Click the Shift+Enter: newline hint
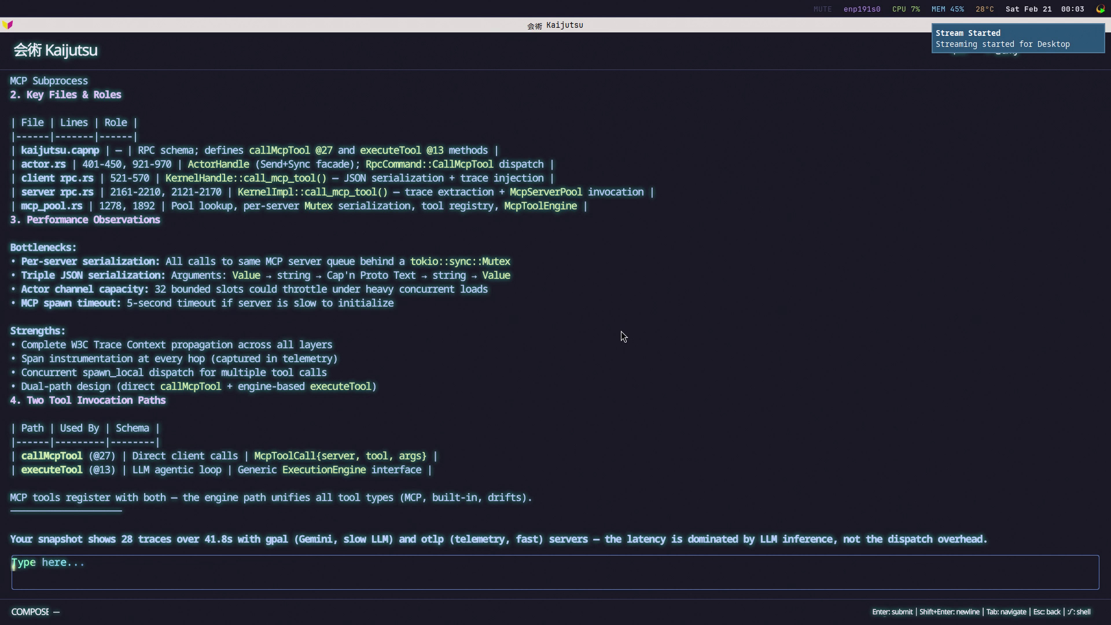The width and height of the screenshot is (1111, 625). tap(949, 612)
